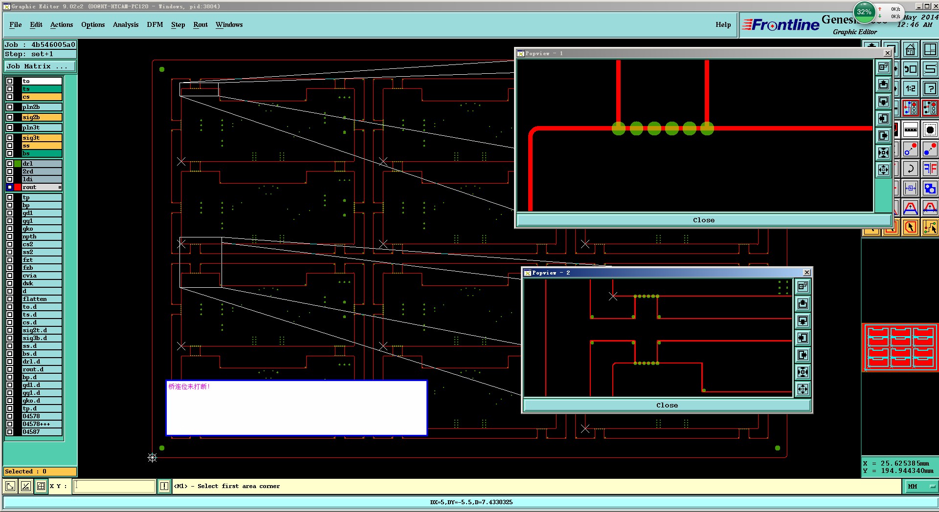Click the blue-red net traffic light icon
This screenshot has height=512, width=939.
pos(910,107)
